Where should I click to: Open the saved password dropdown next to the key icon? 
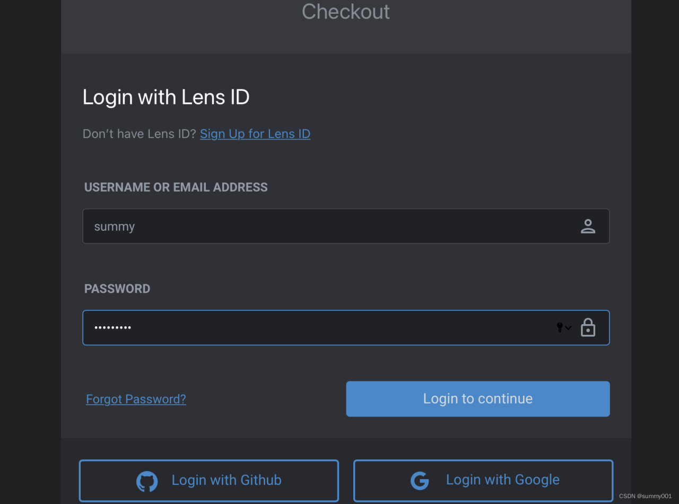tap(568, 328)
